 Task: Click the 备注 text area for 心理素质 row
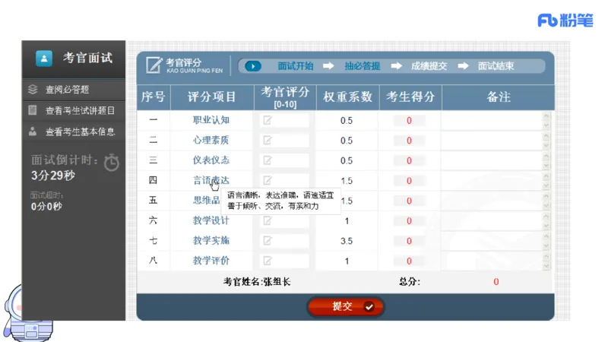click(492, 141)
